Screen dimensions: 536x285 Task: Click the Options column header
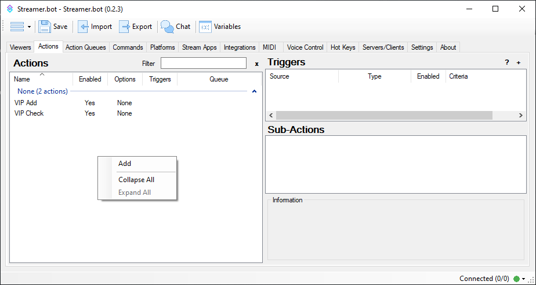[125, 79]
